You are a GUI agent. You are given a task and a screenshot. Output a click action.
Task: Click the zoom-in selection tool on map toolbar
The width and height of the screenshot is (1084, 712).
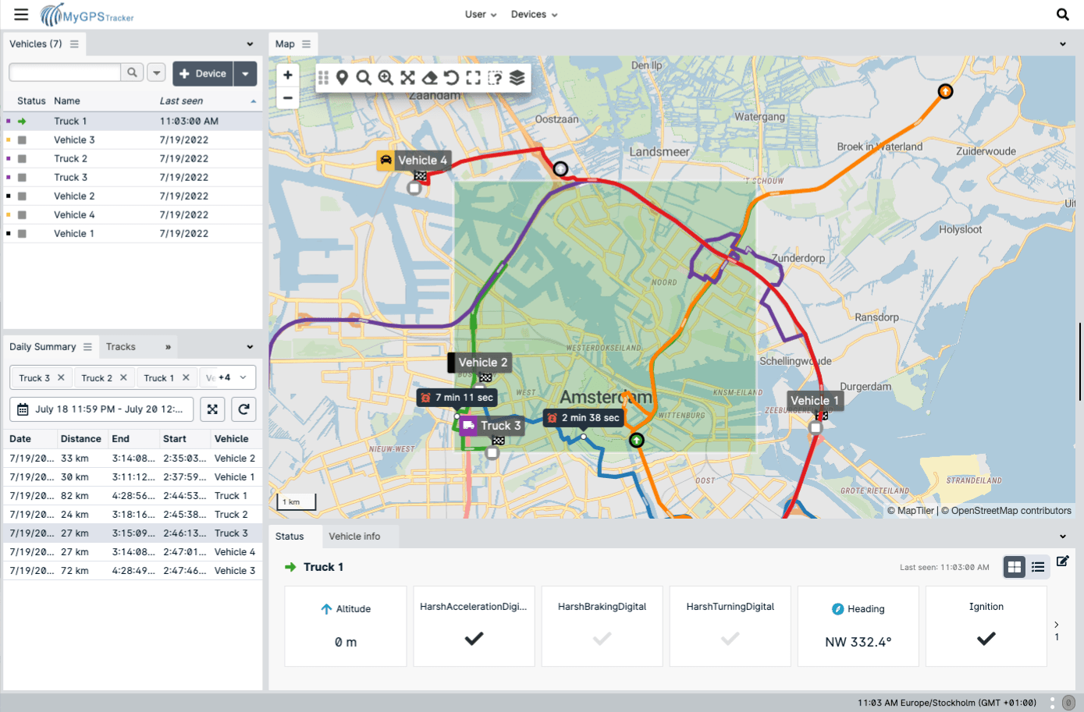click(x=386, y=77)
